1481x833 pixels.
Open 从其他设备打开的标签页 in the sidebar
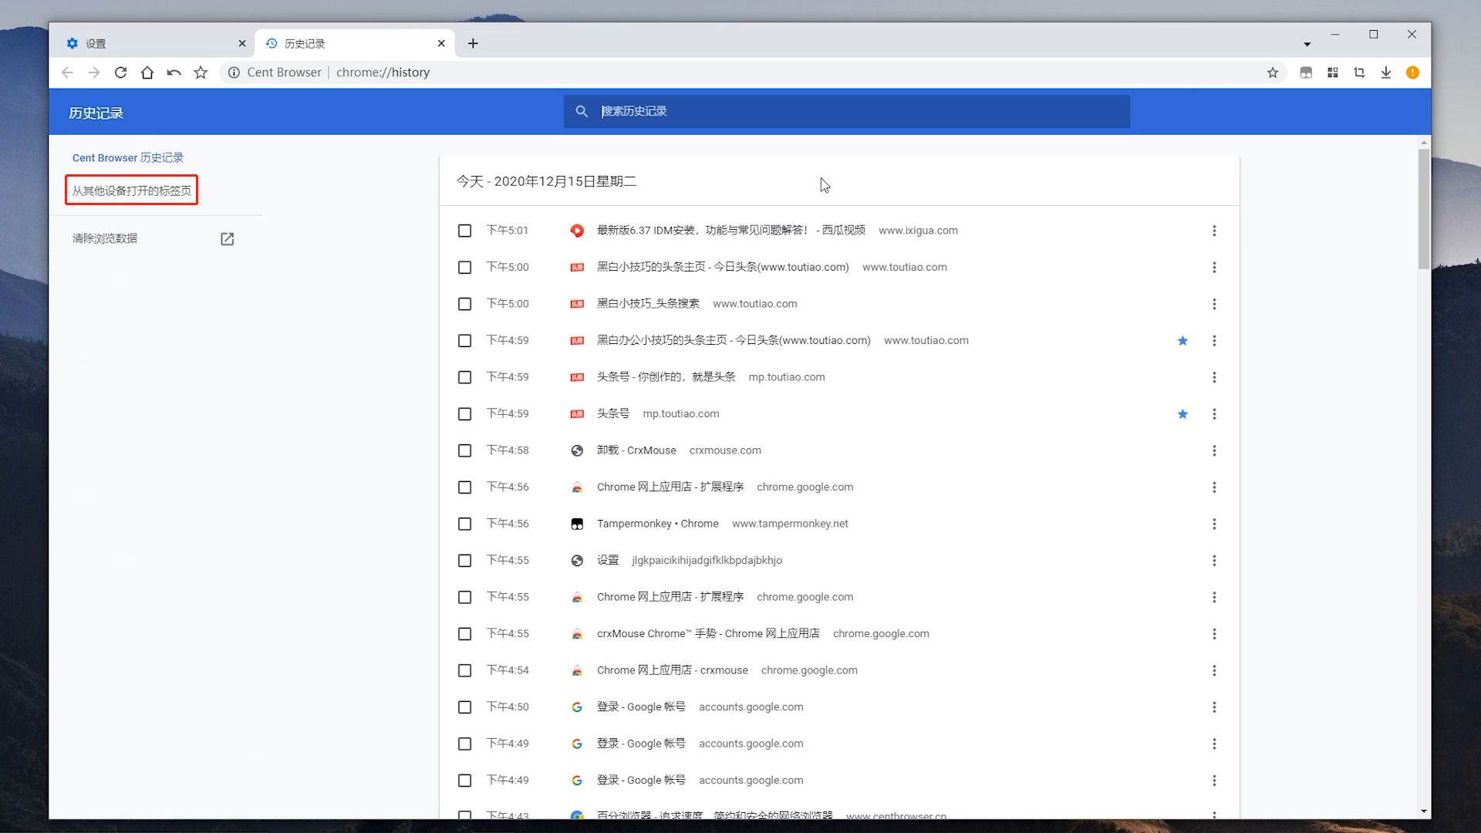(132, 191)
